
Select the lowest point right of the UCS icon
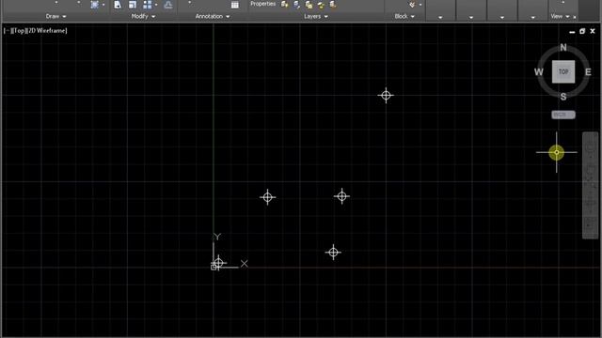coord(333,253)
